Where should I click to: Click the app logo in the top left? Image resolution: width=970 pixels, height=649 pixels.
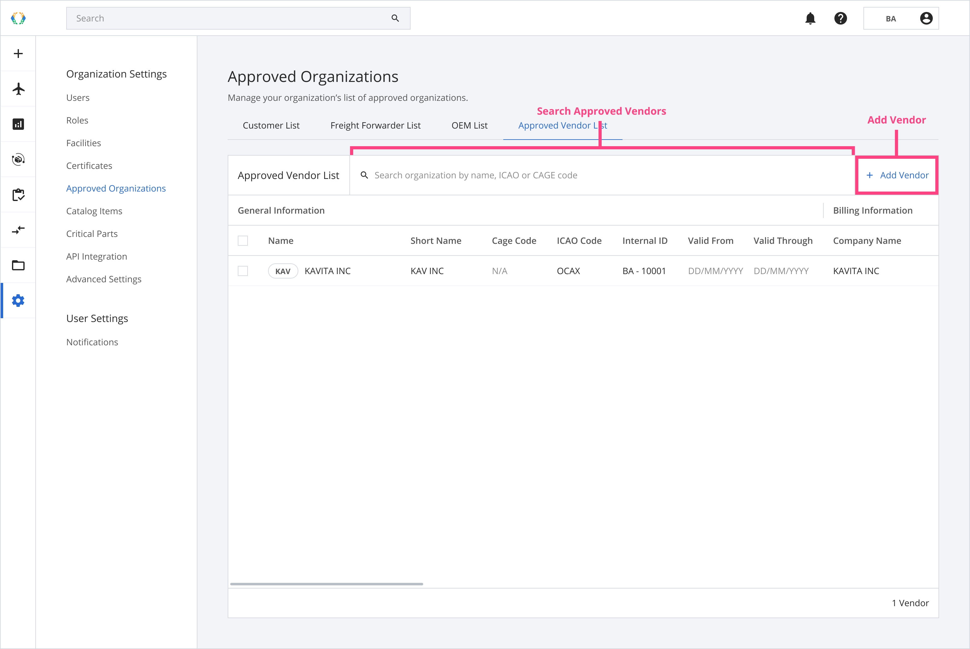tap(18, 18)
